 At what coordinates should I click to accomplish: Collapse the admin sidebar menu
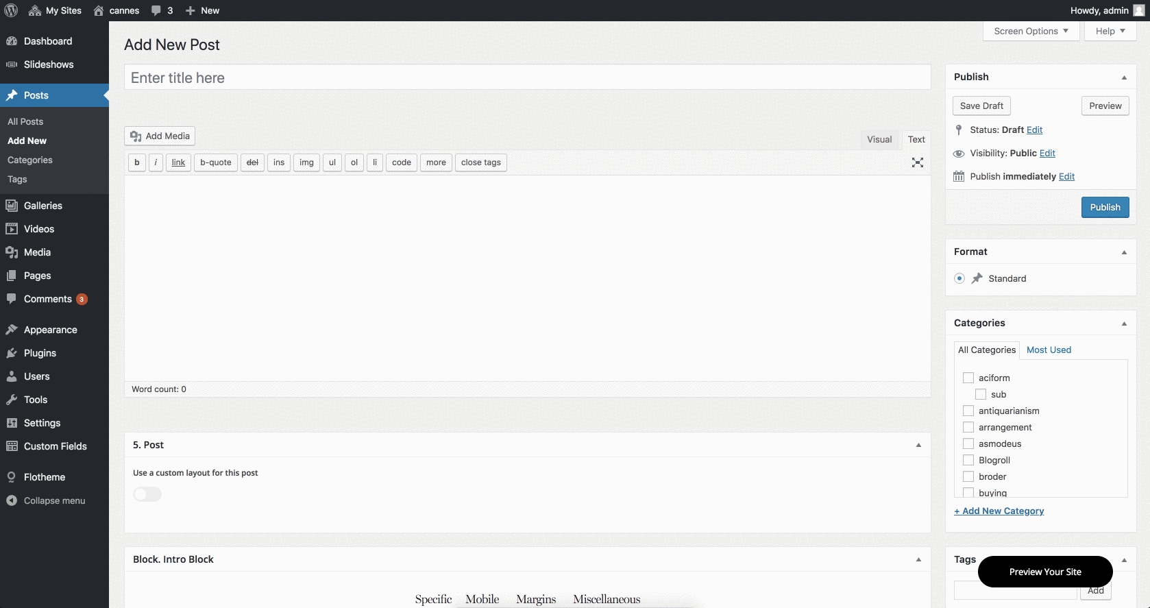(54, 500)
